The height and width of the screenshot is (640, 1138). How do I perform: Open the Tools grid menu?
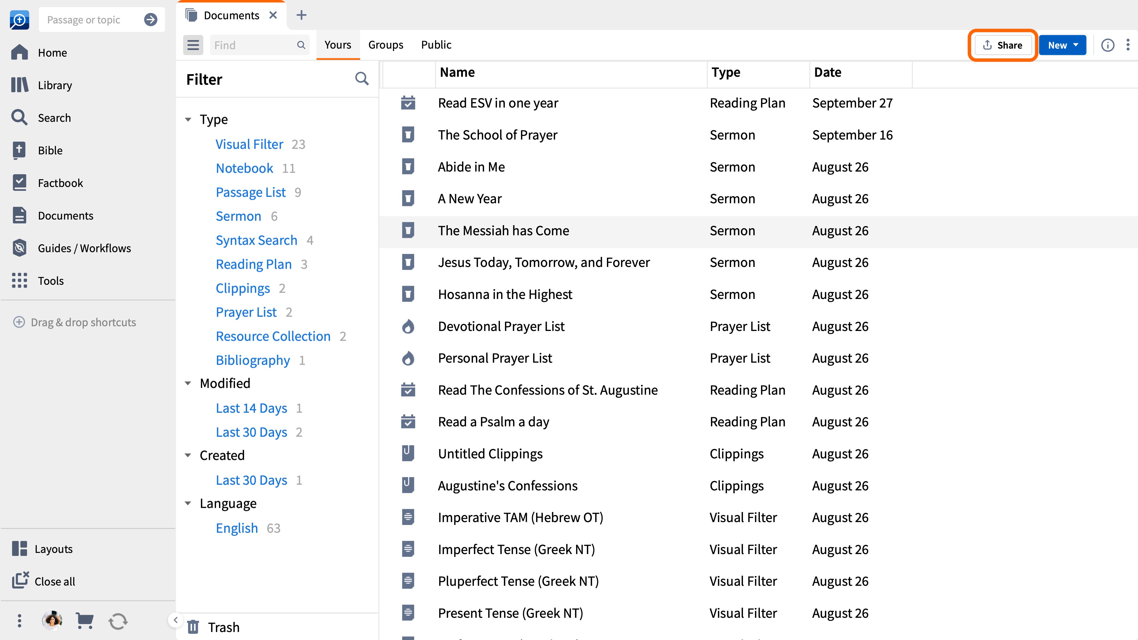(x=38, y=281)
